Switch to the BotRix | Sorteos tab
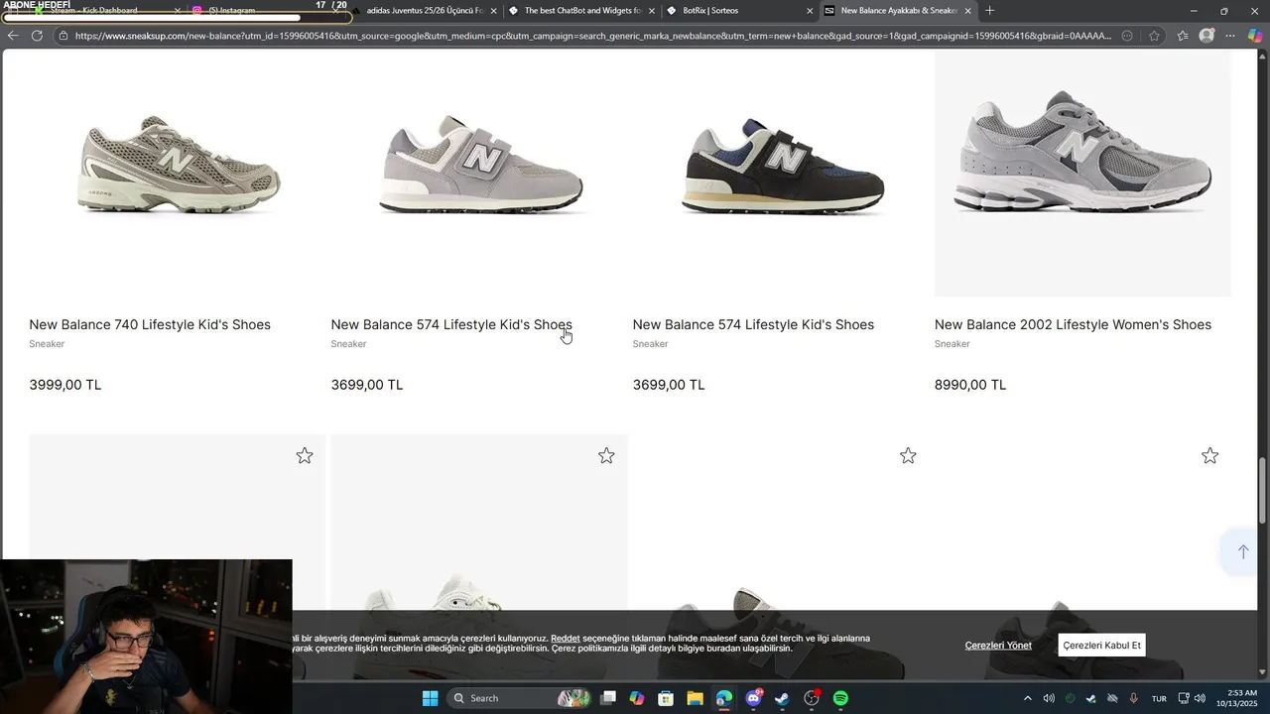 click(739, 11)
